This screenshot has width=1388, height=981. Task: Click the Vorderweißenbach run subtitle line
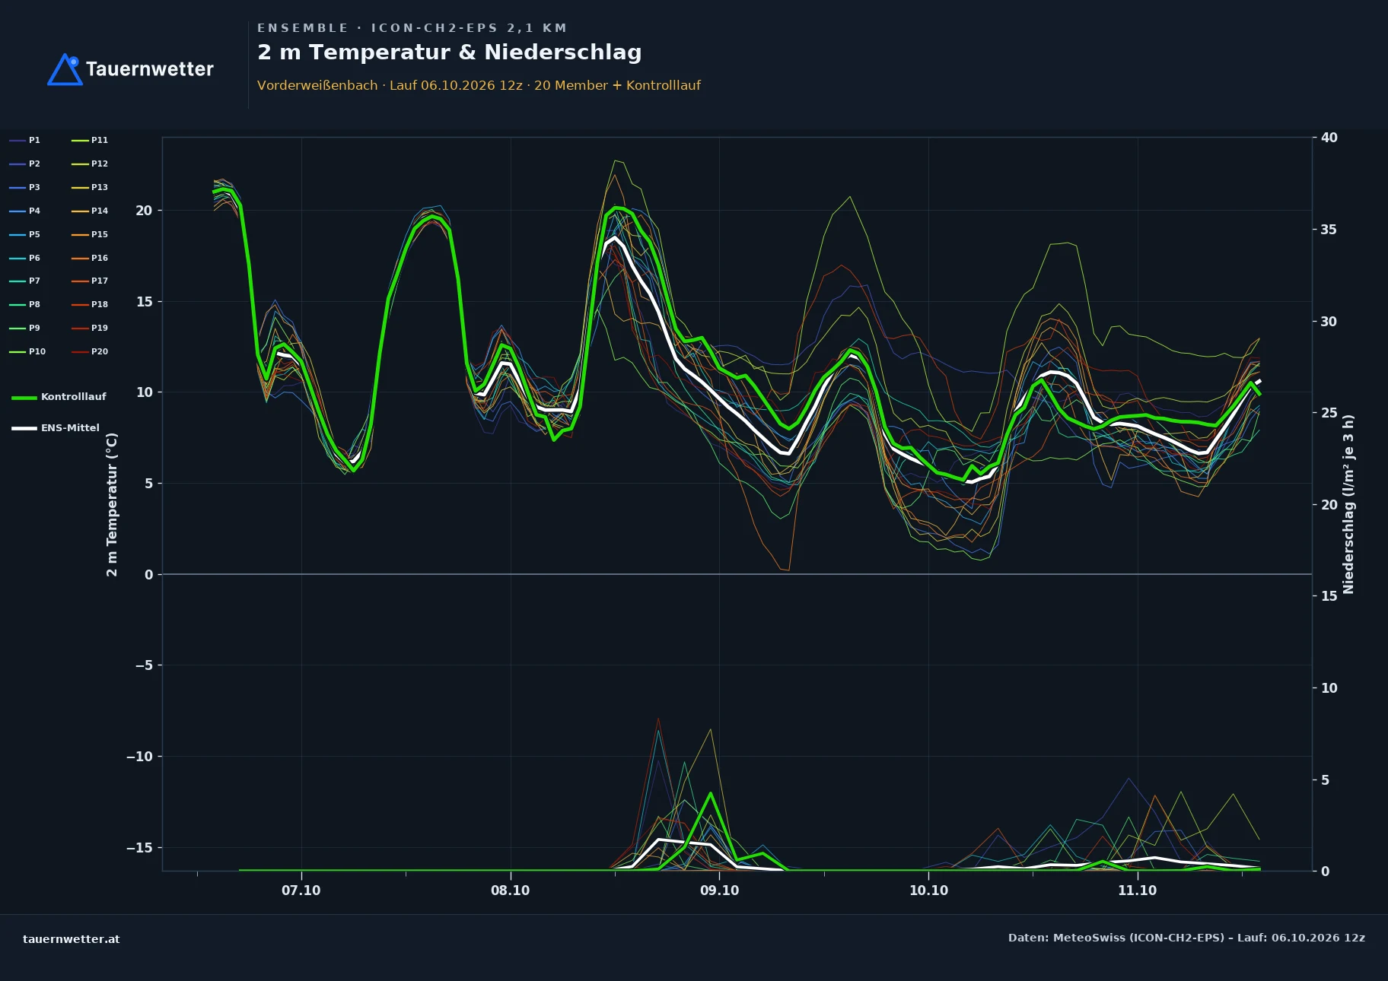[479, 85]
